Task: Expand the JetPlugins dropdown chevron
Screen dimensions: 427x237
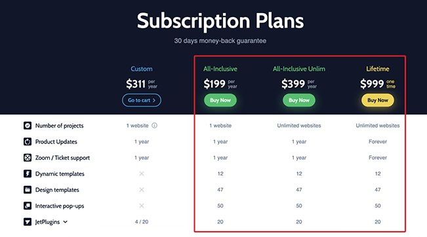Action: (66, 222)
